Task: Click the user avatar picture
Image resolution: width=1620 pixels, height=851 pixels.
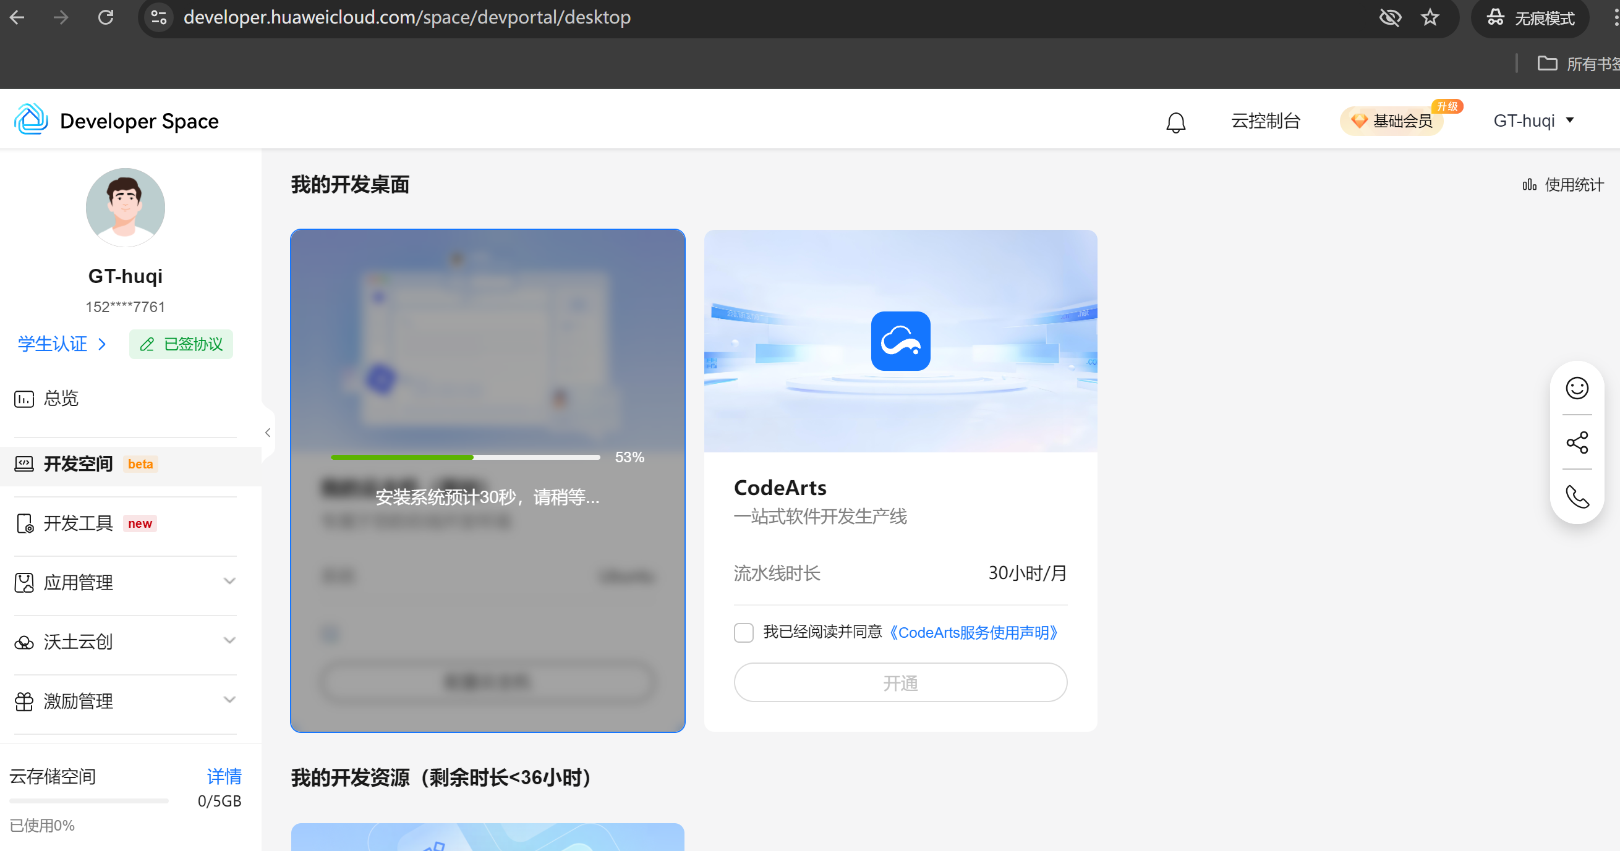Action: tap(125, 207)
